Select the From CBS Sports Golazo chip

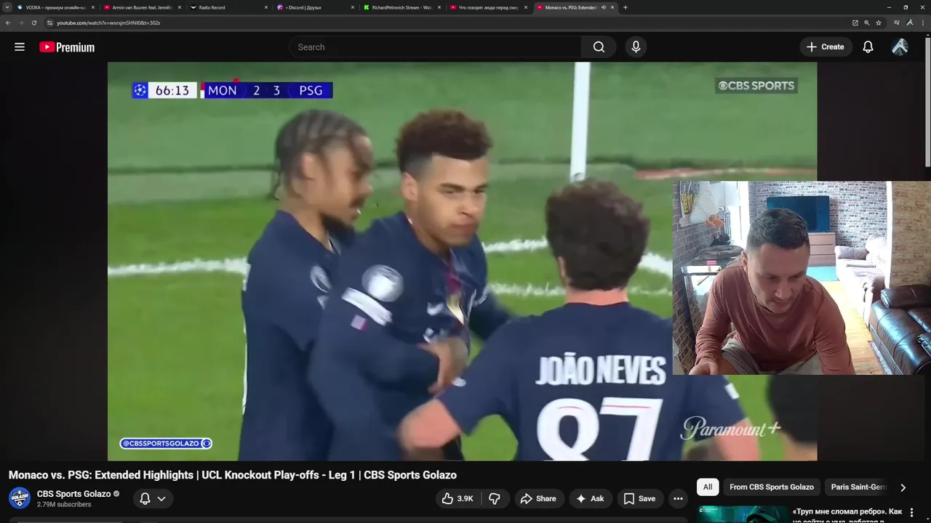772,487
